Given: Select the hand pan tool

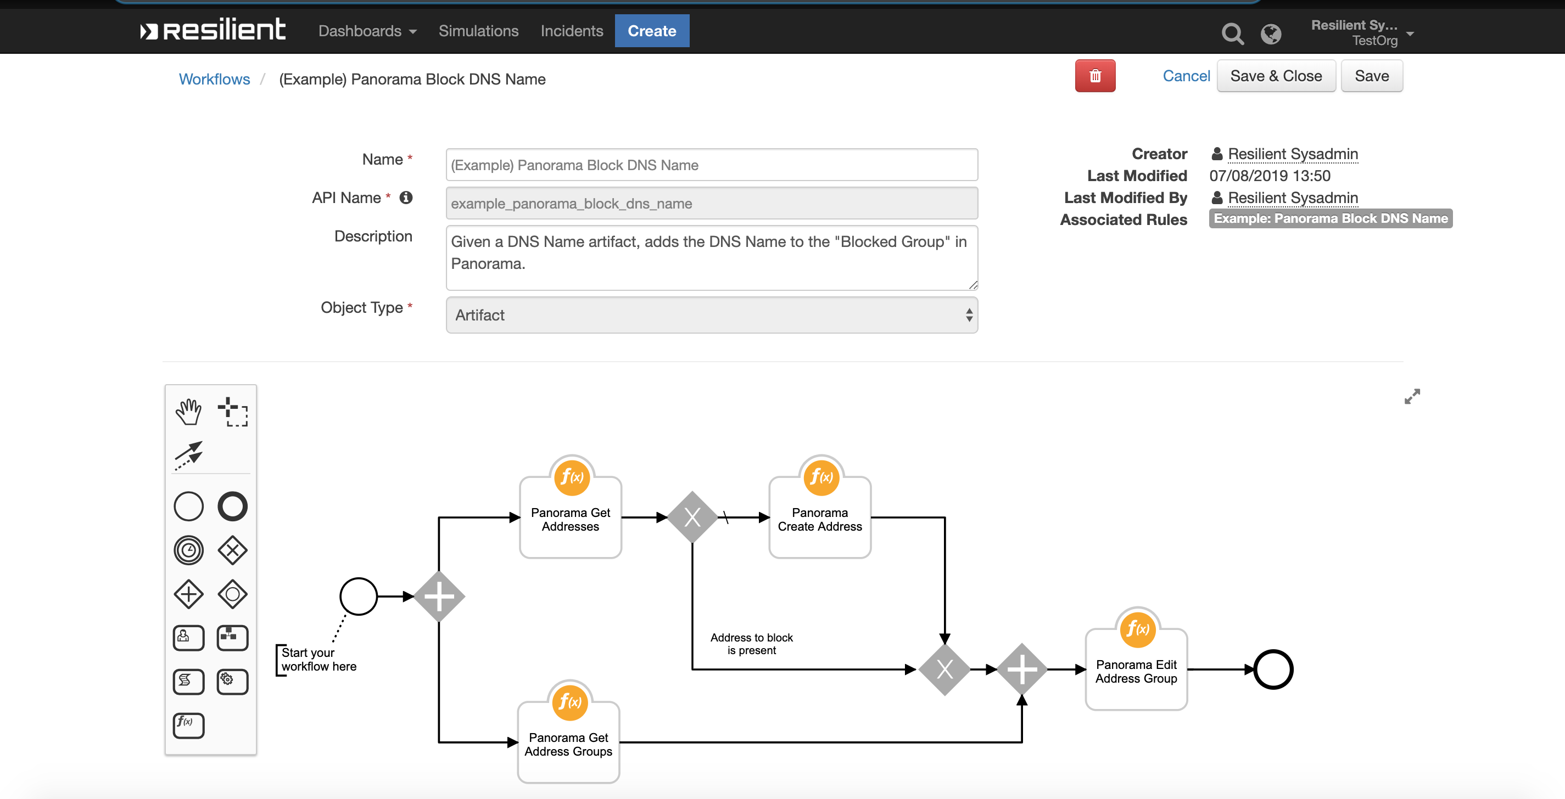Looking at the screenshot, I should coord(188,412).
